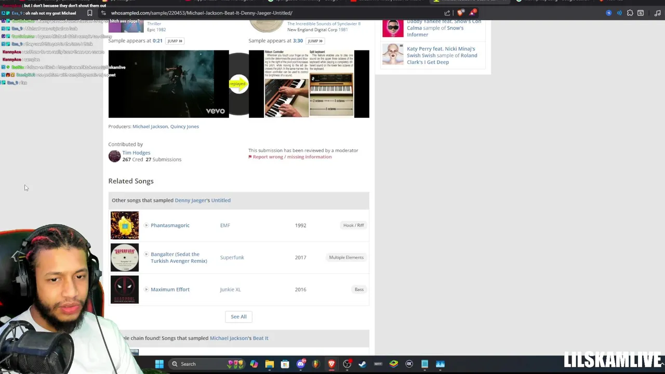The image size is (665, 374).
Task: Open Brave Rewards triangle icon
Action: (x=472, y=13)
